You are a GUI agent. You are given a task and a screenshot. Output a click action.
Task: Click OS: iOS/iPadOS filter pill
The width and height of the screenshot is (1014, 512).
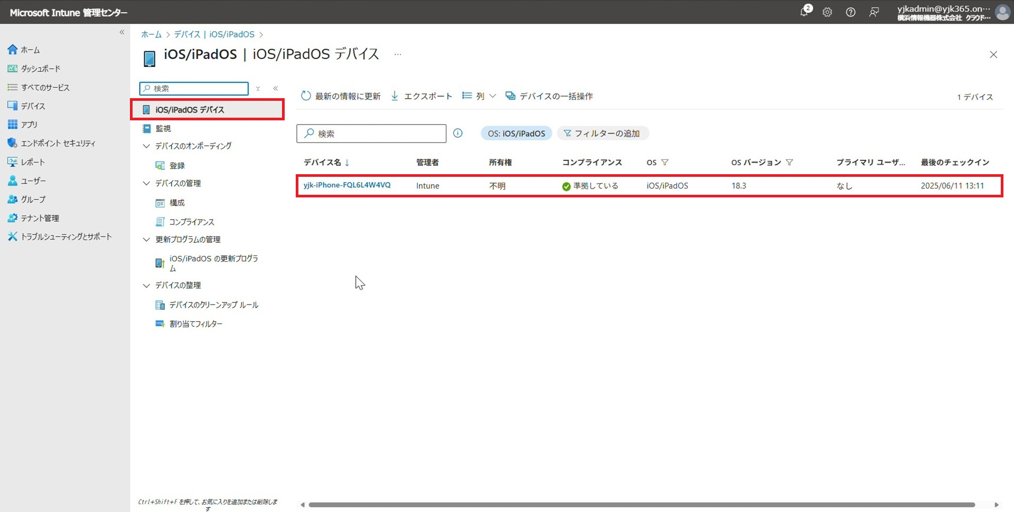(x=517, y=134)
